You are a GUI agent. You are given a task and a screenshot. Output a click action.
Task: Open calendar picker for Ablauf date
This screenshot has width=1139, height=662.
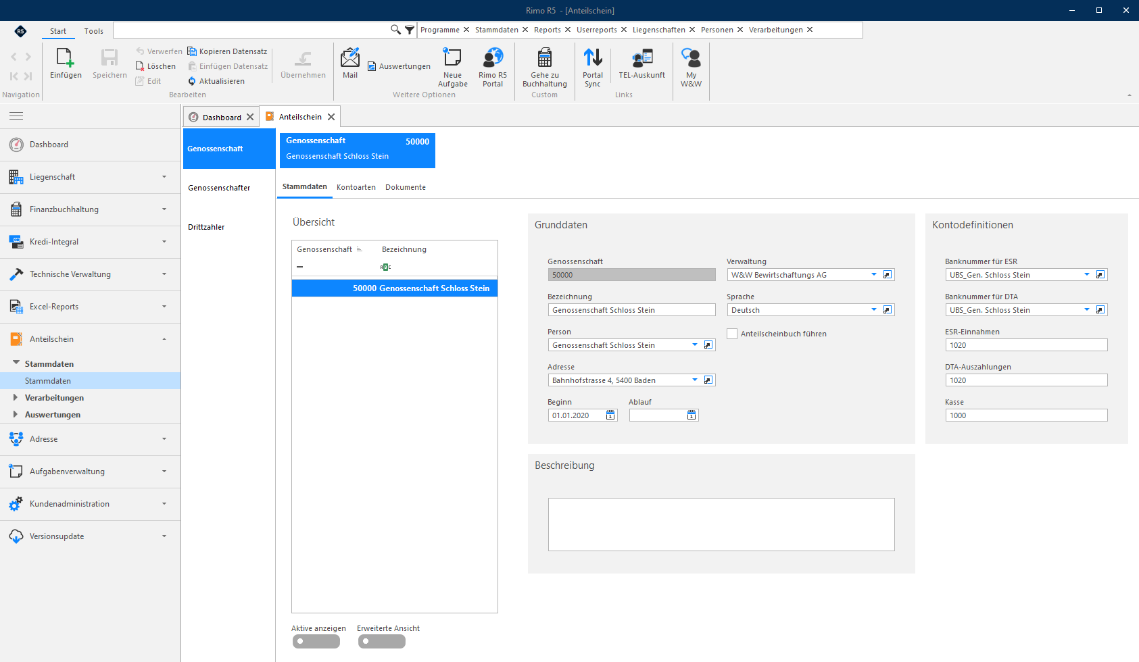click(x=692, y=415)
